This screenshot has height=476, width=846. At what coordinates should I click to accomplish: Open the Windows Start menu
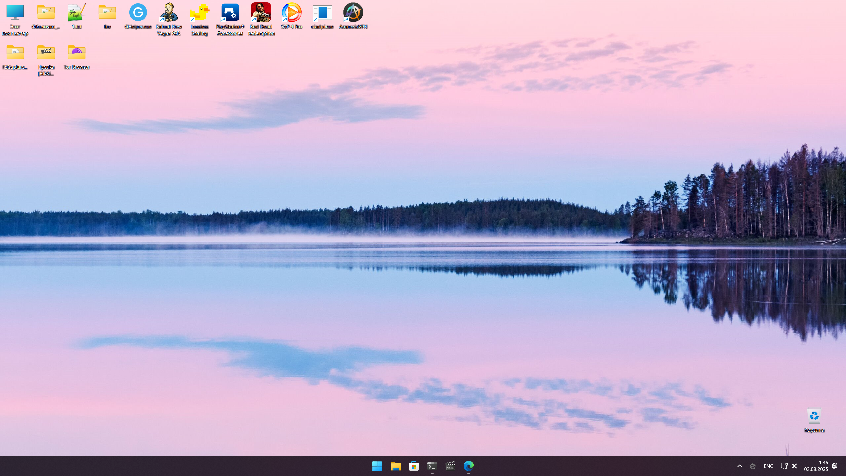pyautogui.click(x=377, y=466)
